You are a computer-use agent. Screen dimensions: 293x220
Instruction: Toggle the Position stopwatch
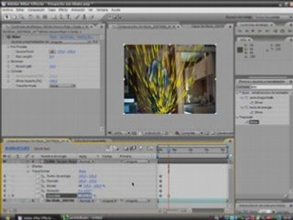pyautogui.click(x=43, y=181)
